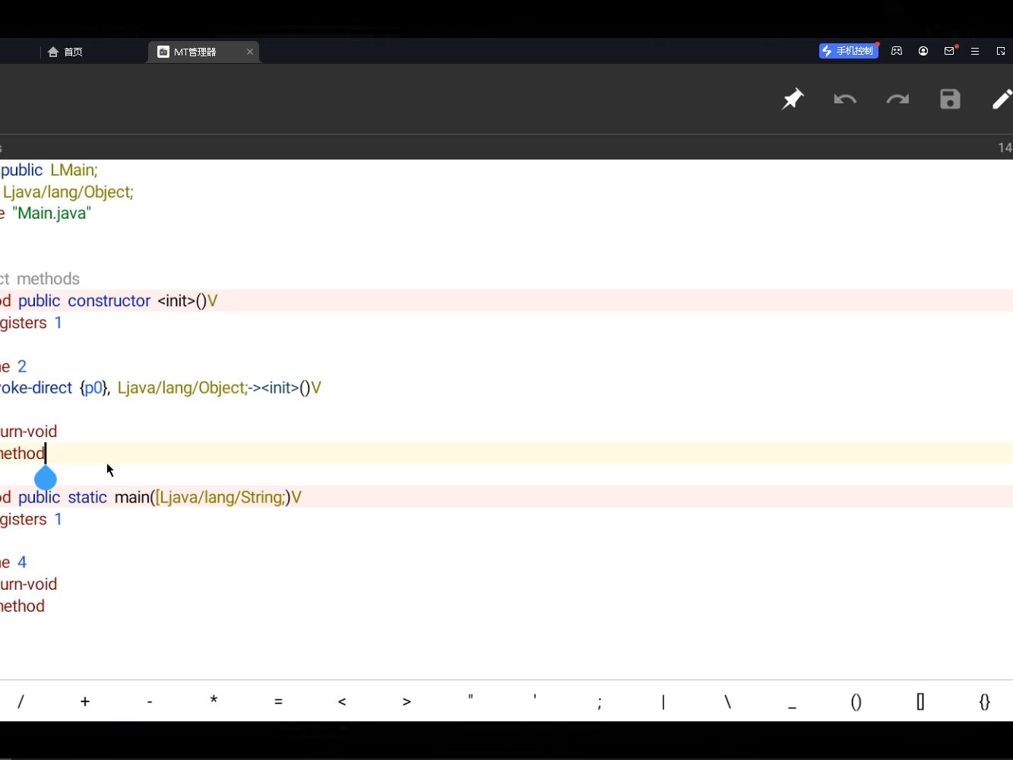Click the first return-void line

point(28,432)
